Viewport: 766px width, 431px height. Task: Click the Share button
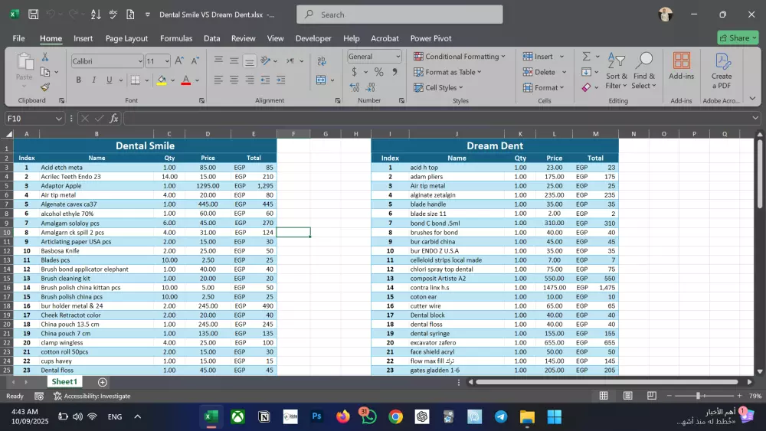click(x=738, y=38)
